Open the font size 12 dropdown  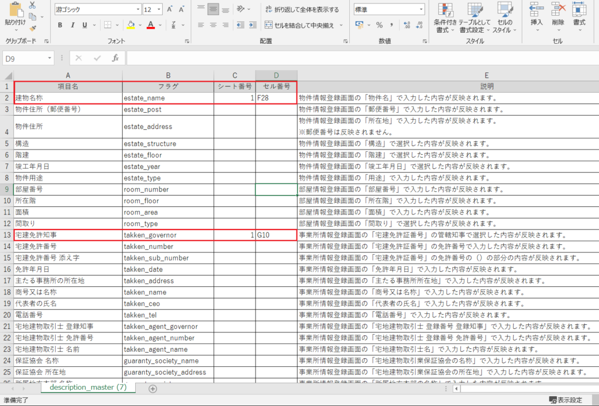coord(159,9)
